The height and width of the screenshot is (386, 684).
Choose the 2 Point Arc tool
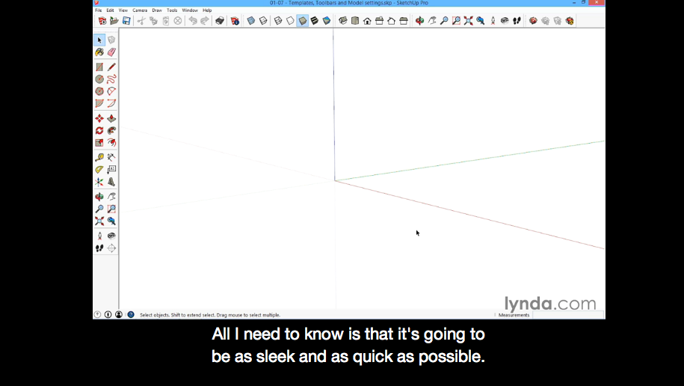click(111, 103)
